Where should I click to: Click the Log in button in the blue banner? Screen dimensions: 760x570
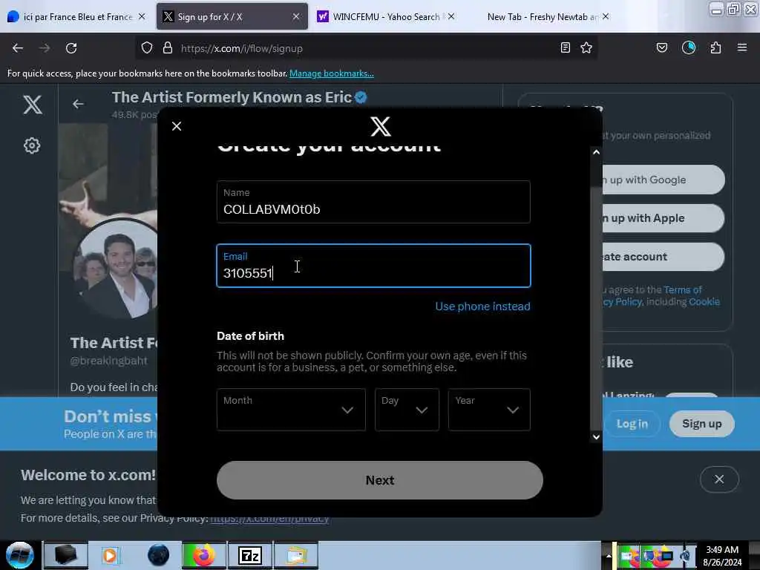(x=632, y=424)
